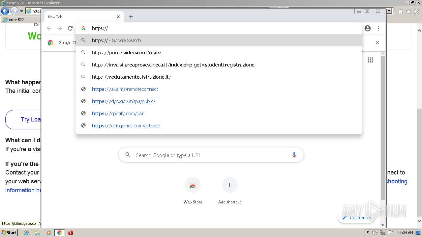Click the Chrome back arrow
This screenshot has height=237, width=422.
(x=49, y=28)
